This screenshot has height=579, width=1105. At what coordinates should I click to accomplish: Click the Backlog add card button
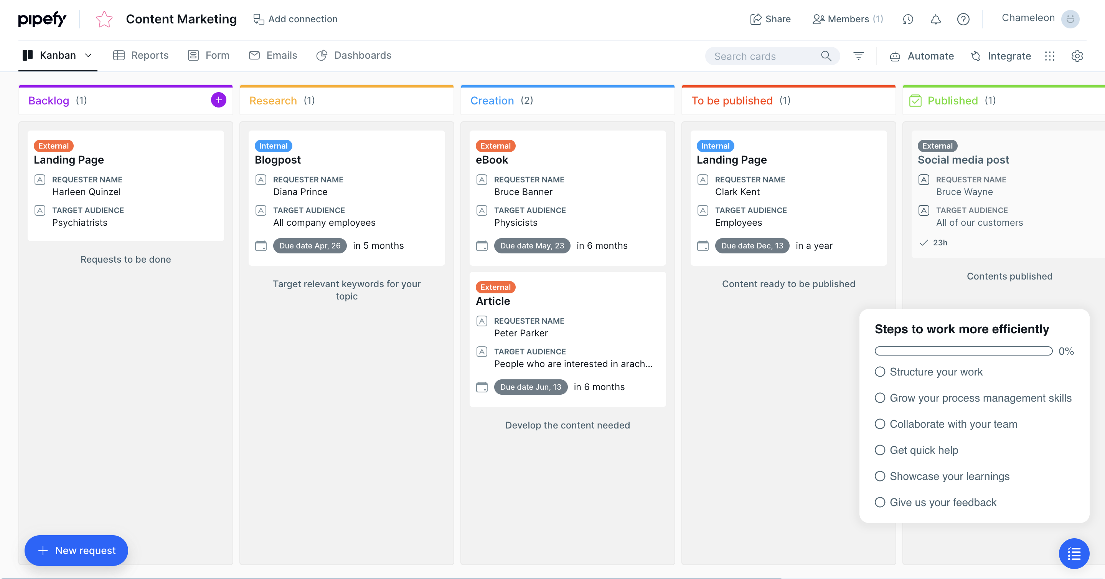tap(217, 100)
